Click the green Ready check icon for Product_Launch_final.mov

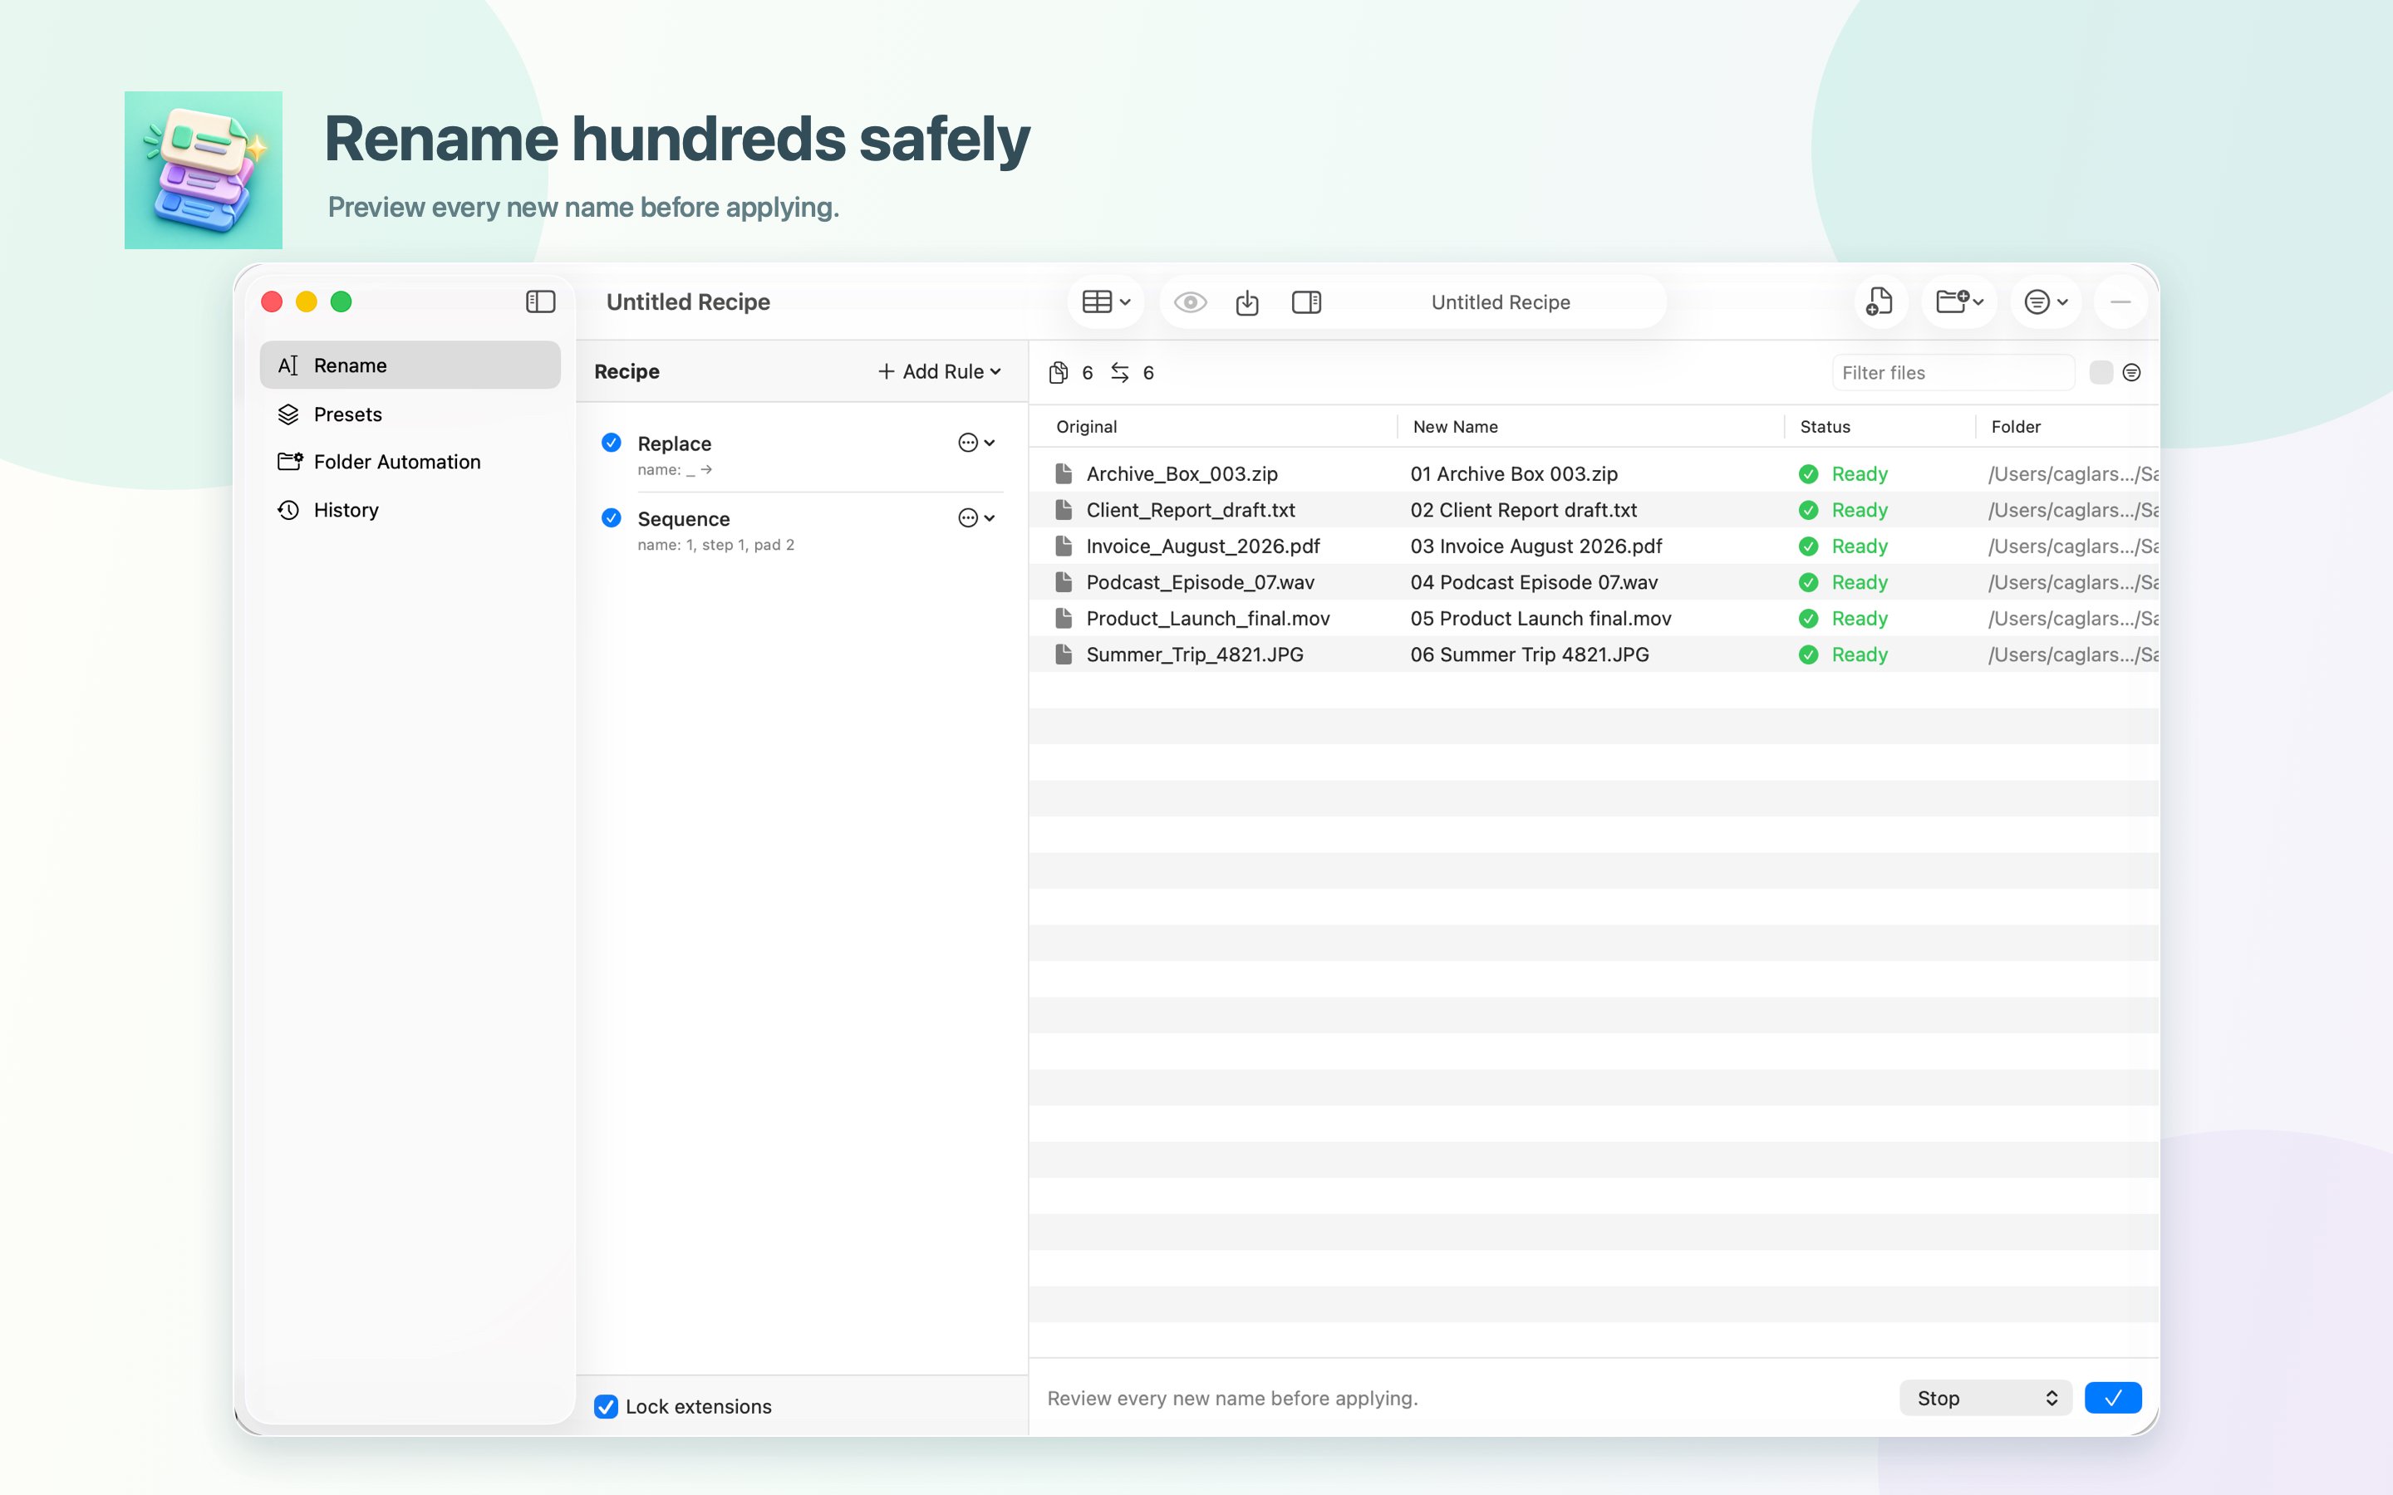tap(1809, 618)
